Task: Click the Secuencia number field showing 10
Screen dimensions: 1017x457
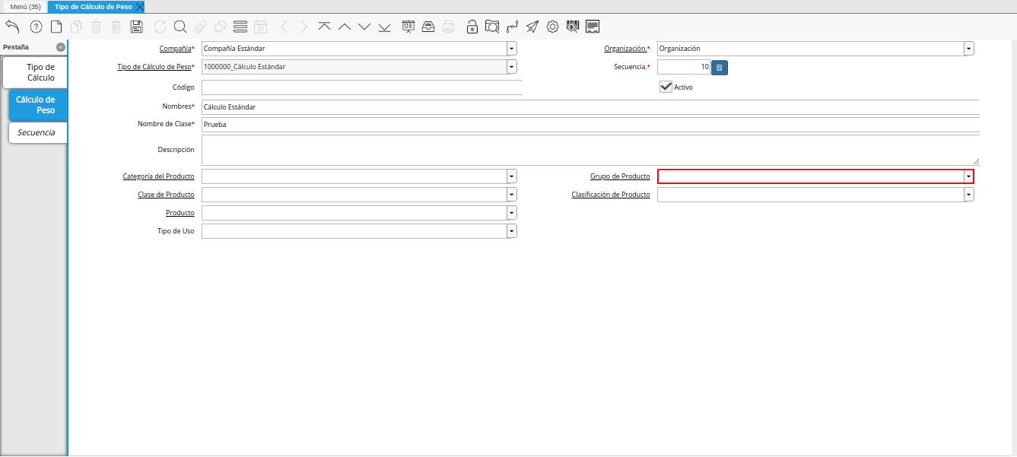Action: (x=684, y=67)
